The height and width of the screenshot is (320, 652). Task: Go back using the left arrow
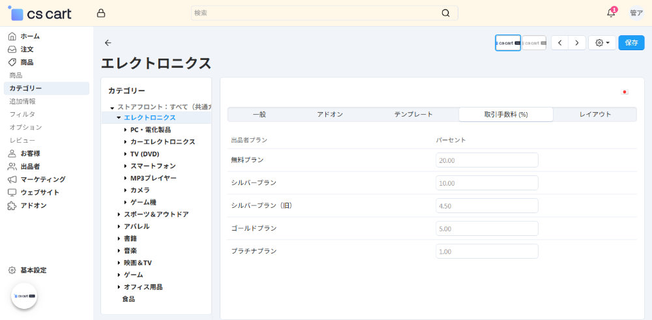(108, 43)
